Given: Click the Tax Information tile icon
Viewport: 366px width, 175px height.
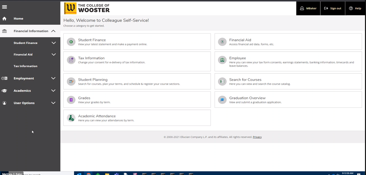Looking at the screenshot, I should (71, 60).
